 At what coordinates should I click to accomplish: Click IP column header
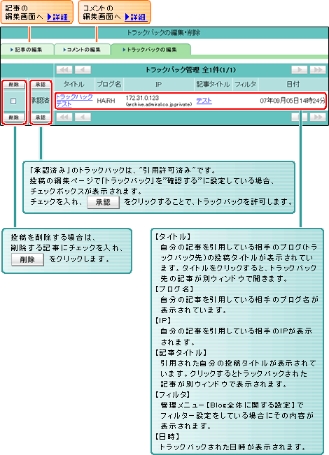point(158,85)
